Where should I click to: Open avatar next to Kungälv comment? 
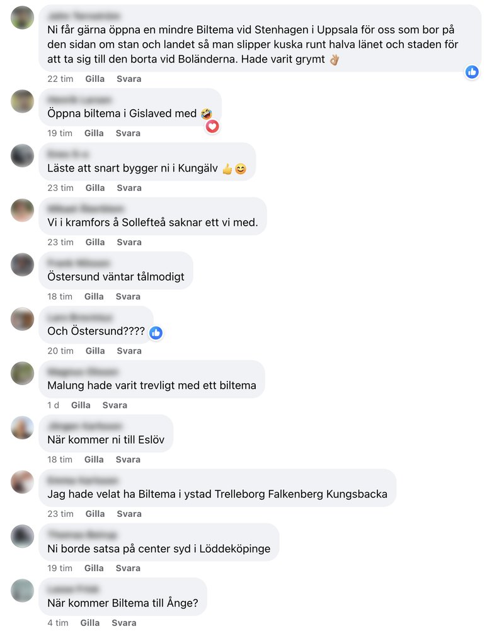(22, 155)
